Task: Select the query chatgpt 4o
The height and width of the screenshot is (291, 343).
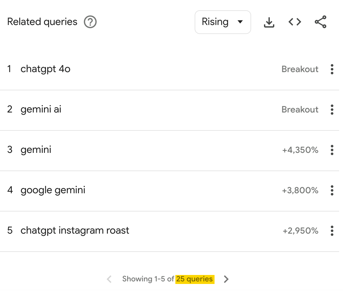Action: [x=45, y=69]
